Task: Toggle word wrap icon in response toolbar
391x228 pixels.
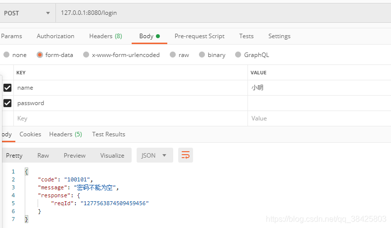Action: 185,155
